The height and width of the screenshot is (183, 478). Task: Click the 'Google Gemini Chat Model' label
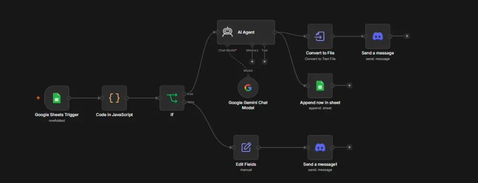click(x=248, y=105)
